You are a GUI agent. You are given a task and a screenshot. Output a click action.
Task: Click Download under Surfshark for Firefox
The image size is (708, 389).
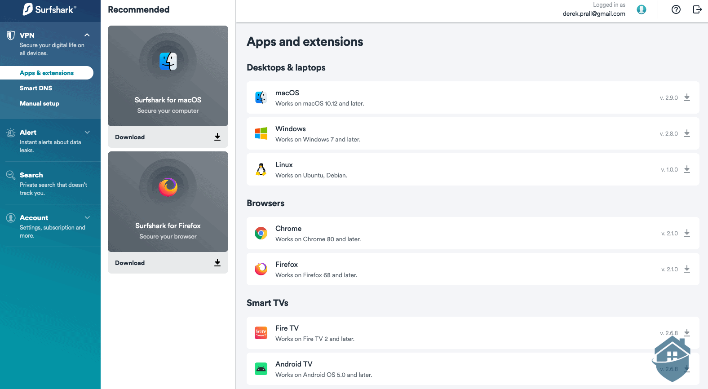pos(130,263)
